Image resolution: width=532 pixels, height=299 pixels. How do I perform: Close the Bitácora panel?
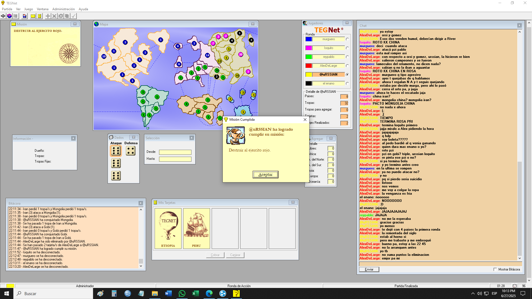tap(140, 203)
